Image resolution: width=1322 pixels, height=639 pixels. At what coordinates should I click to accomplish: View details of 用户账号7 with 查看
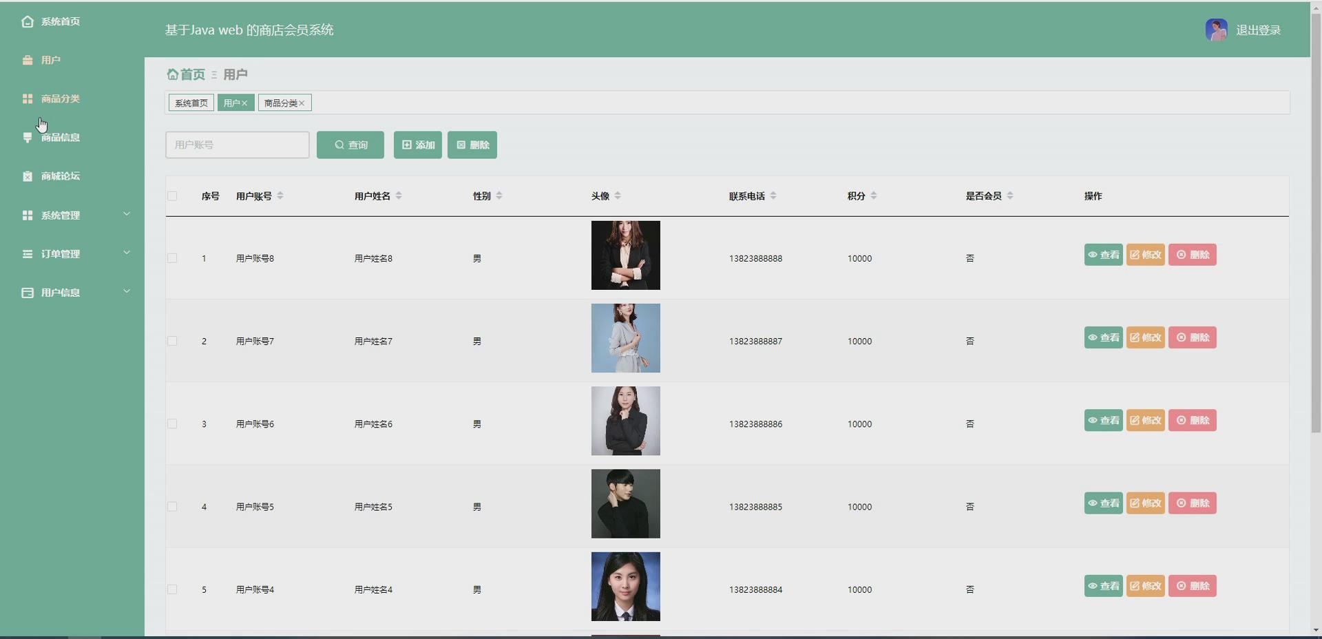[1104, 337]
